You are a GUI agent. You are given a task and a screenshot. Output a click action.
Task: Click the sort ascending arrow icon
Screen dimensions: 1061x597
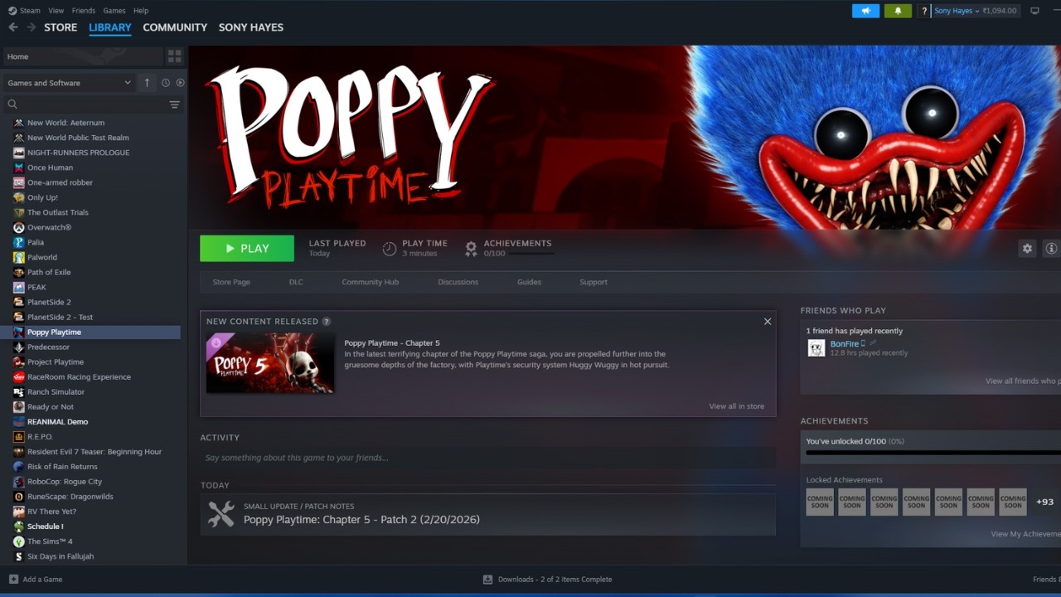click(147, 83)
